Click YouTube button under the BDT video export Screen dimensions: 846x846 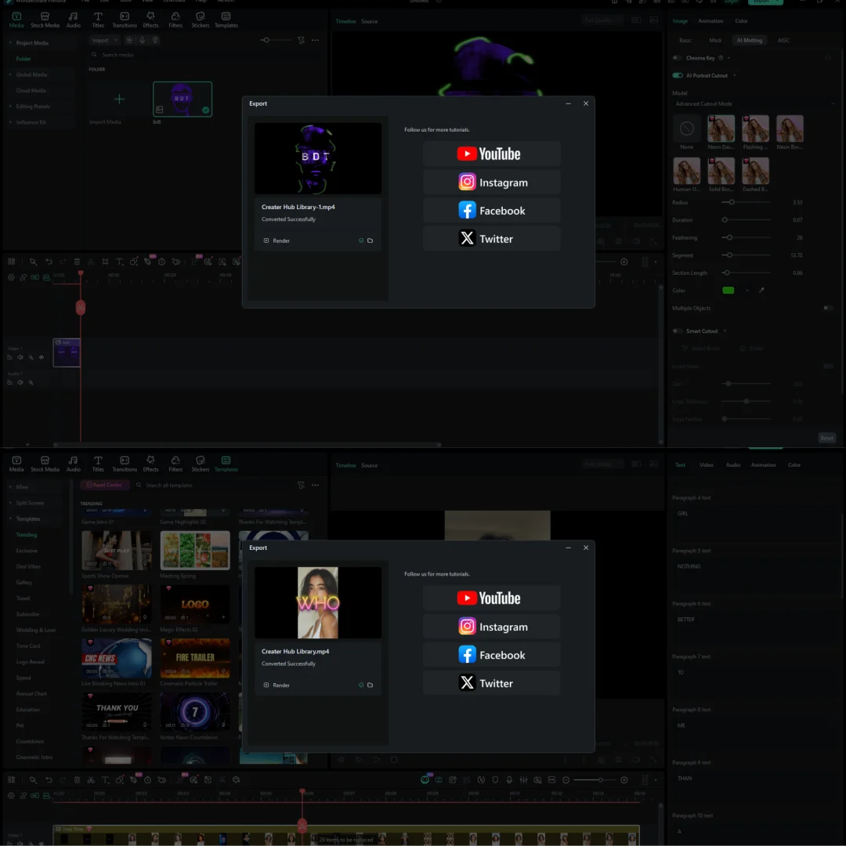click(491, 154)
